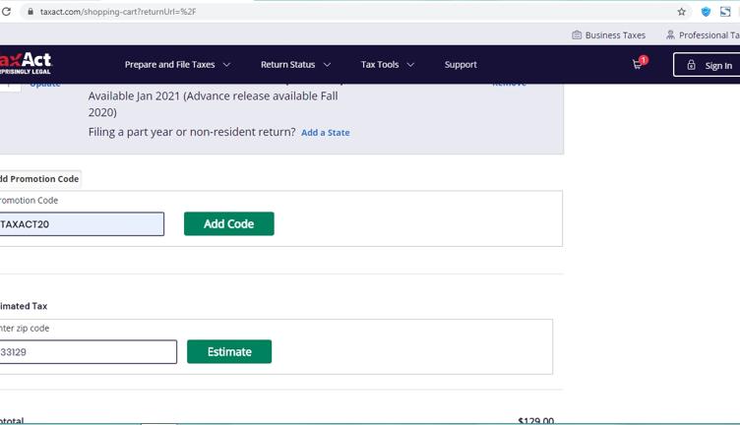740x425 pixels.
Task: Click the browser address bar URL
Action: click(118, 12)
